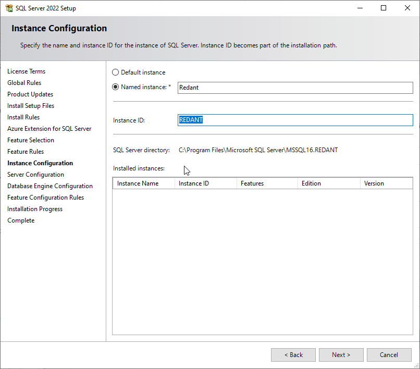Click the Named instance text field
Image resolution: width=420 pixels, height=369 pixels.
pos(295,88)
